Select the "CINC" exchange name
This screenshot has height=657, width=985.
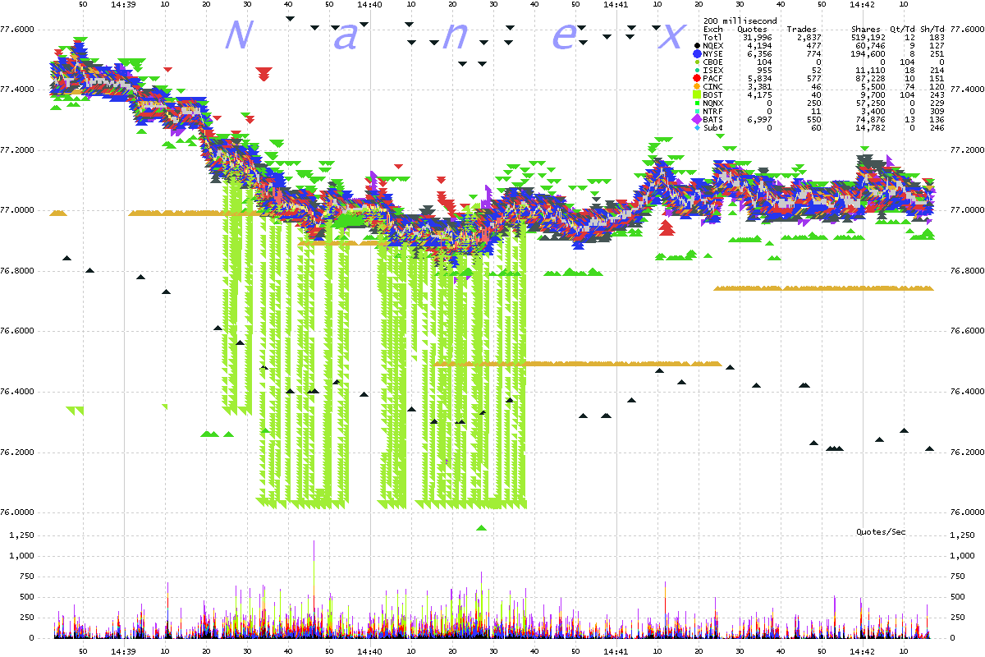tap(713, 87)
